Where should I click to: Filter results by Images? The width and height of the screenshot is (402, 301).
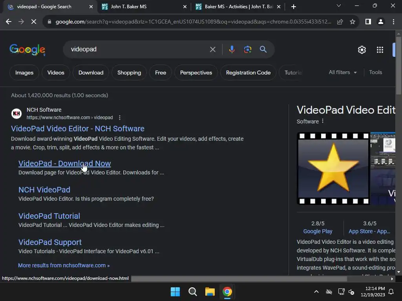(24, 73)
